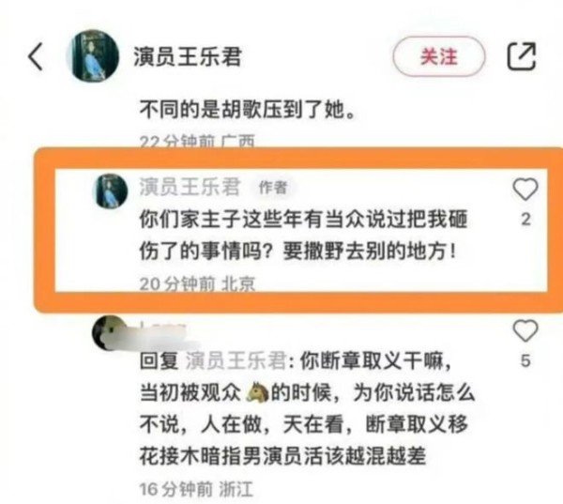Open the author's avatar beside the reply
563x504 pixels.
coord(111,191)
